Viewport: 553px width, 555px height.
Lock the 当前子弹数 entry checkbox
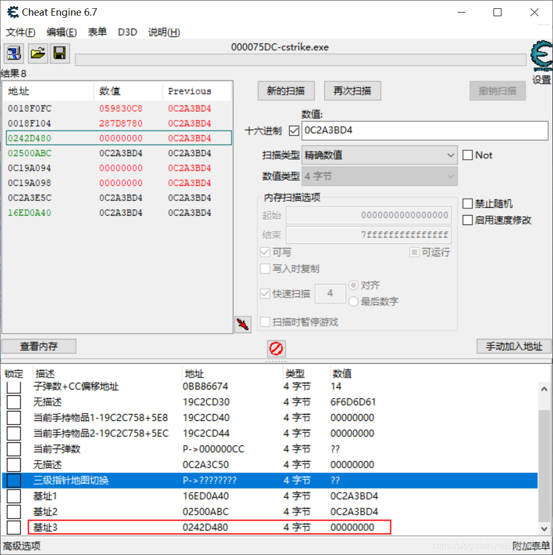click(14, 449)
